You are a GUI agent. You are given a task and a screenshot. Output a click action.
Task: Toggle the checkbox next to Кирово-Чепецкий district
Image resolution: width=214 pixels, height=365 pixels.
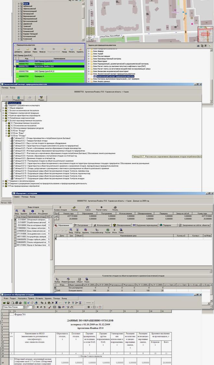click(22, 34)
